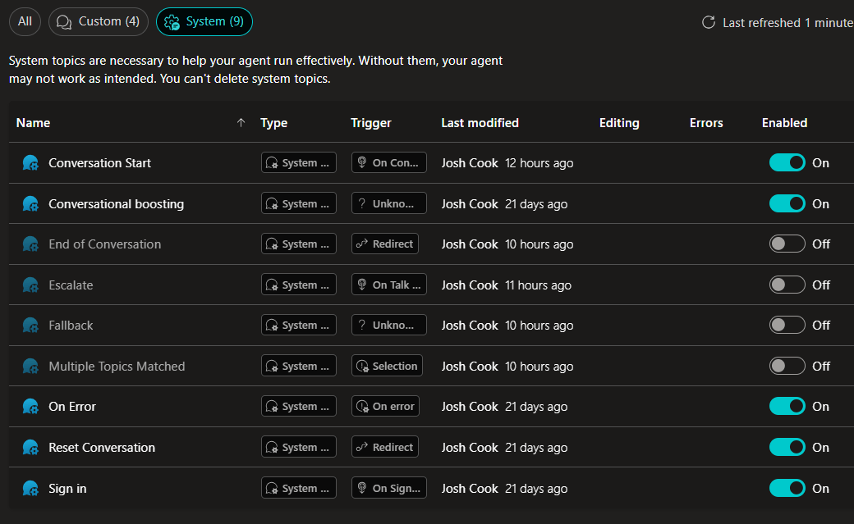This screenshot has height=524, width=854.
Task: Turn off Reset Conversation toggle
Action: click(x=787, y=447)
